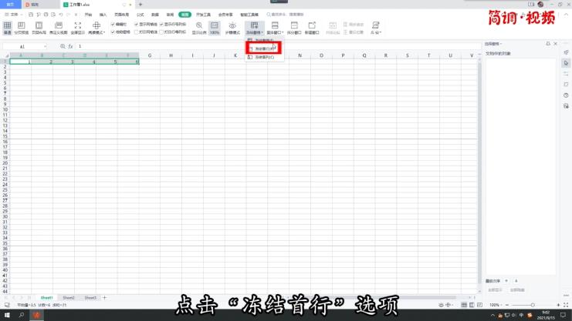Expand the Freeze Panes dropdown
The height and width of the screenshot is (321, 572).
tap(254, 33)
